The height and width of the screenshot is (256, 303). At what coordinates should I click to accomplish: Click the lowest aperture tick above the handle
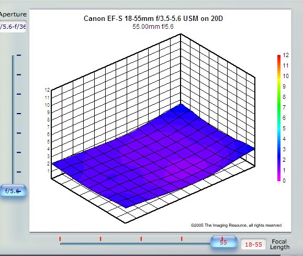19,172
